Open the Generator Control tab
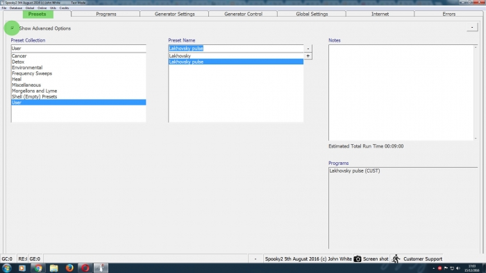The image size is (486, 273). point(243,14)
